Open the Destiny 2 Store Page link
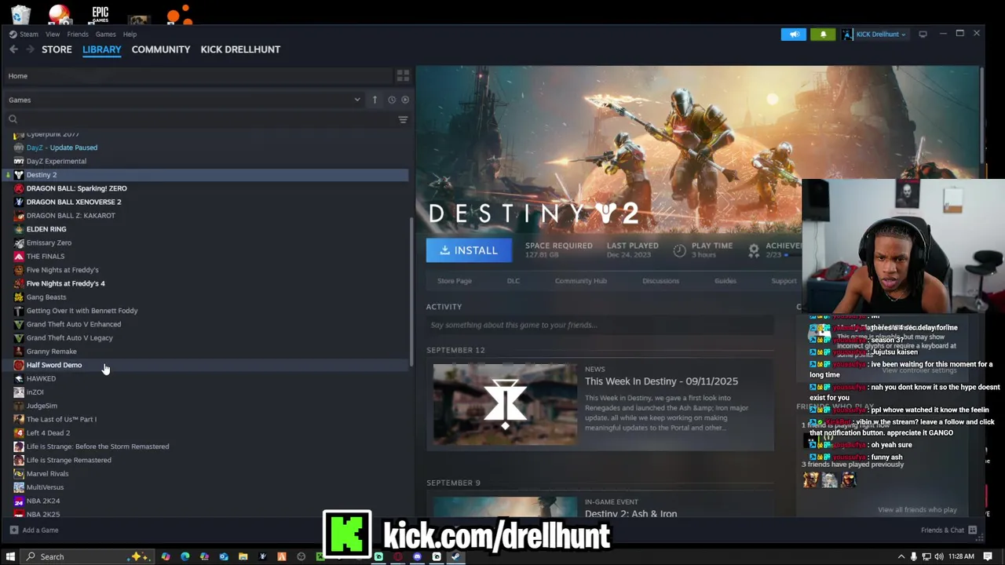The width and height of the screenshot is (1005, 565). click(x=455, y=281)
